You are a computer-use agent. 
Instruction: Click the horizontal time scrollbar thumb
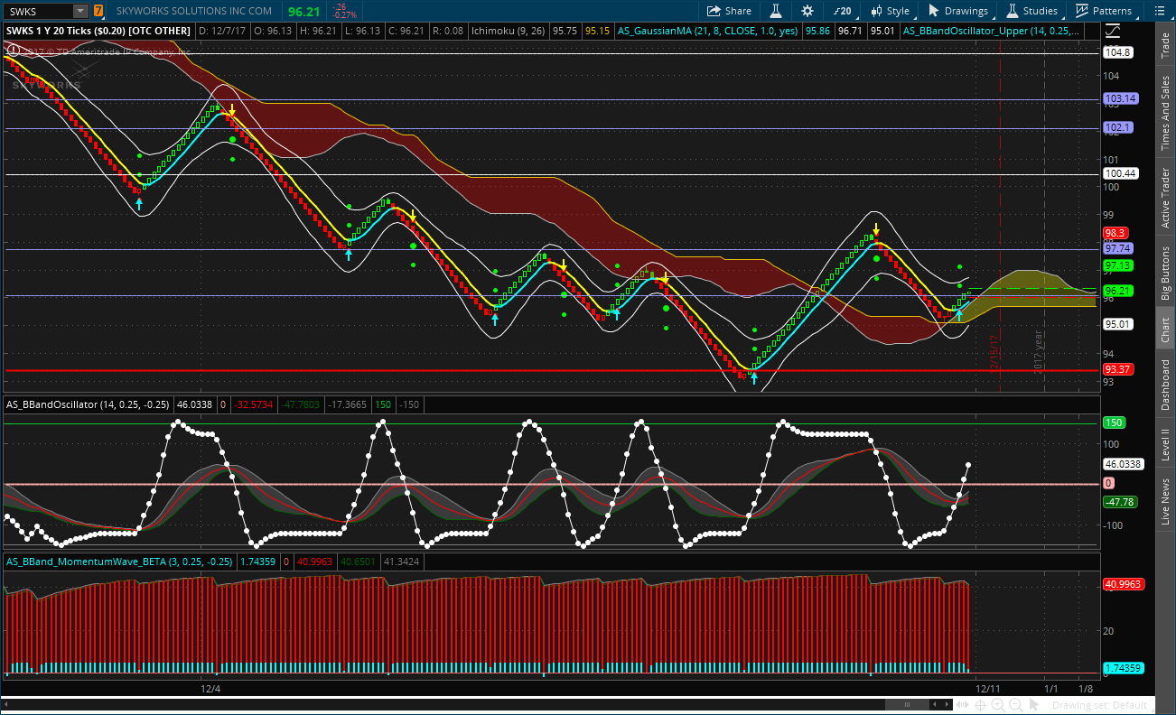click(x=907, y=705)
